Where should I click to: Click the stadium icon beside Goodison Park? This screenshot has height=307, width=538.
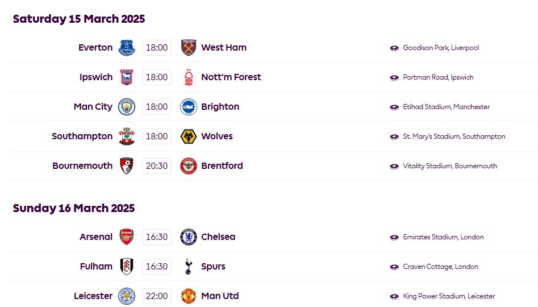394,48
